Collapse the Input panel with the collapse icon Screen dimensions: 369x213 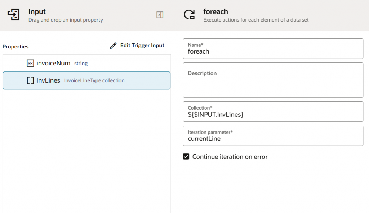point(160,15)
